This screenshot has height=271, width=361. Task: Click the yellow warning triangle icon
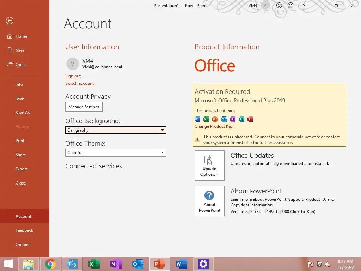tap(197, 139)
